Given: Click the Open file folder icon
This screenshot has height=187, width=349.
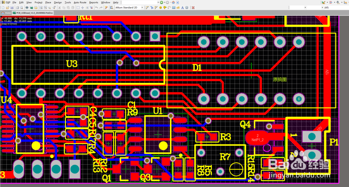Looking at the screenshot, I should tap(7, 8).
